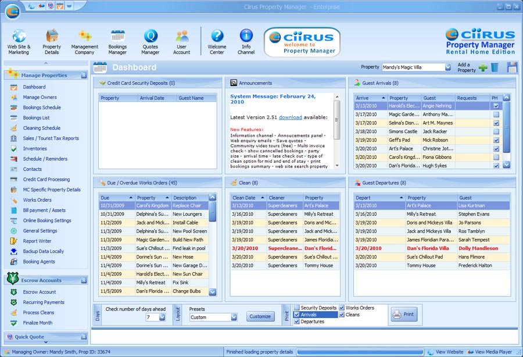Image resolution: width=523 pixels, height=357 pixels.
Task: Open Bookings Schedule from sidebar
Action: tap(42, 108)
